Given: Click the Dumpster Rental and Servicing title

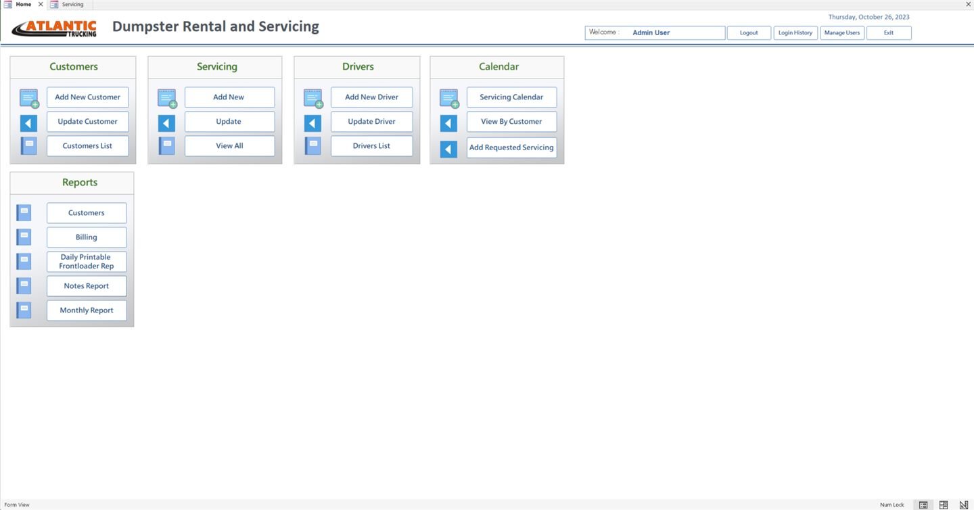Looking at the screenshot, I should point(216,26).
